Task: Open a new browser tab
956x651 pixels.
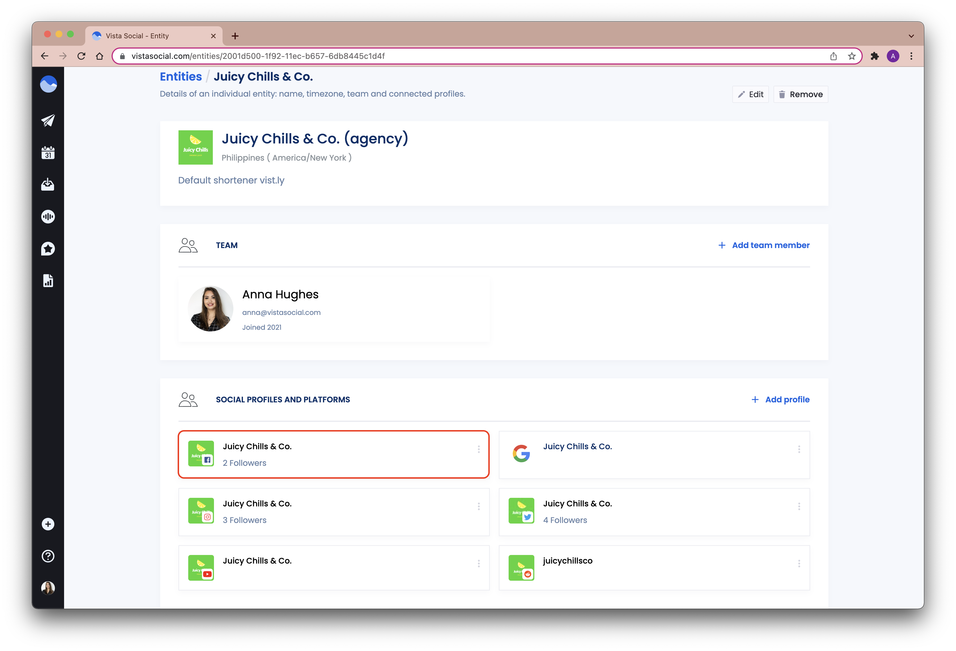Action: coord(235,36)
